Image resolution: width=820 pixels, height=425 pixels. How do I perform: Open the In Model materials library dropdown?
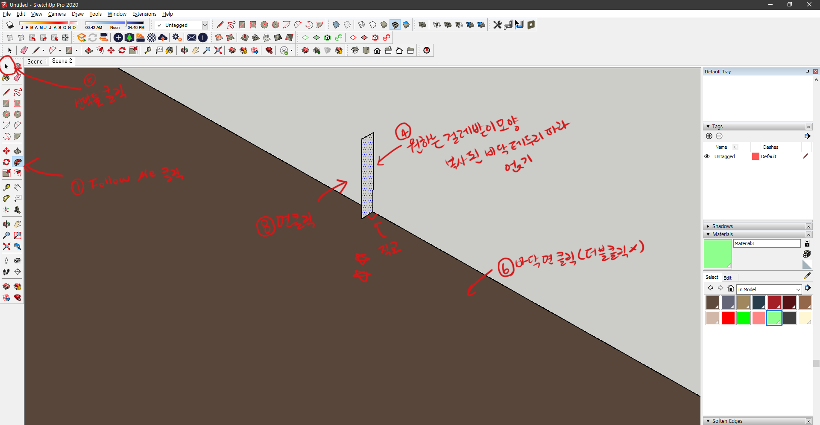[768, 289]
